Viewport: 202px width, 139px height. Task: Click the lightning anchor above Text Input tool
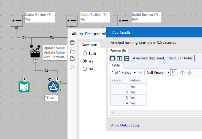click(24, 79)
